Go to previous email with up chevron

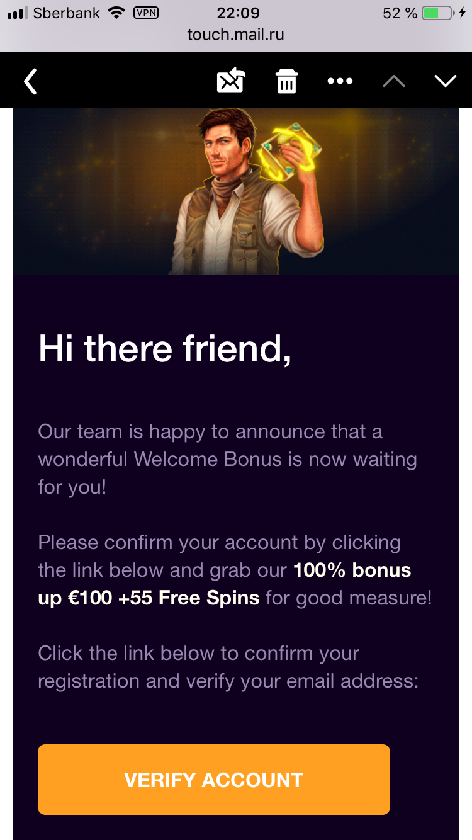[394, 81]
